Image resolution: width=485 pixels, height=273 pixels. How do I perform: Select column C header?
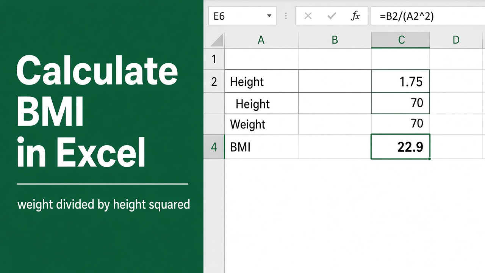click(x=401, y=40)
